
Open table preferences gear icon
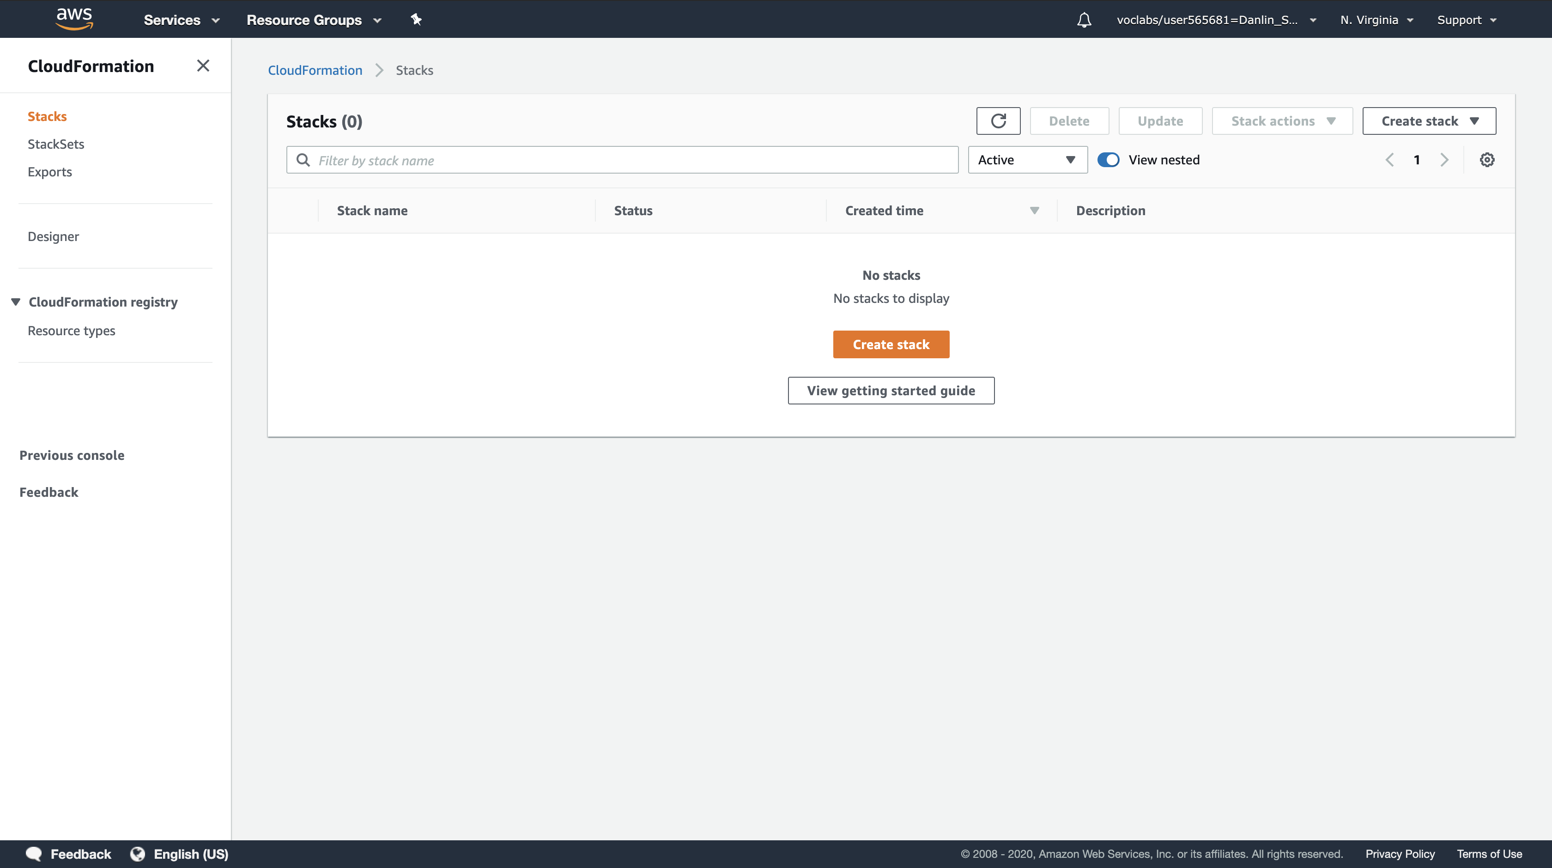pos(1486,160)
